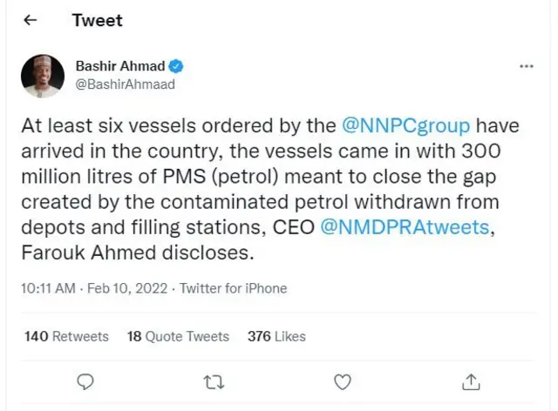Click the blue verified badge

[x=176, y=66]
